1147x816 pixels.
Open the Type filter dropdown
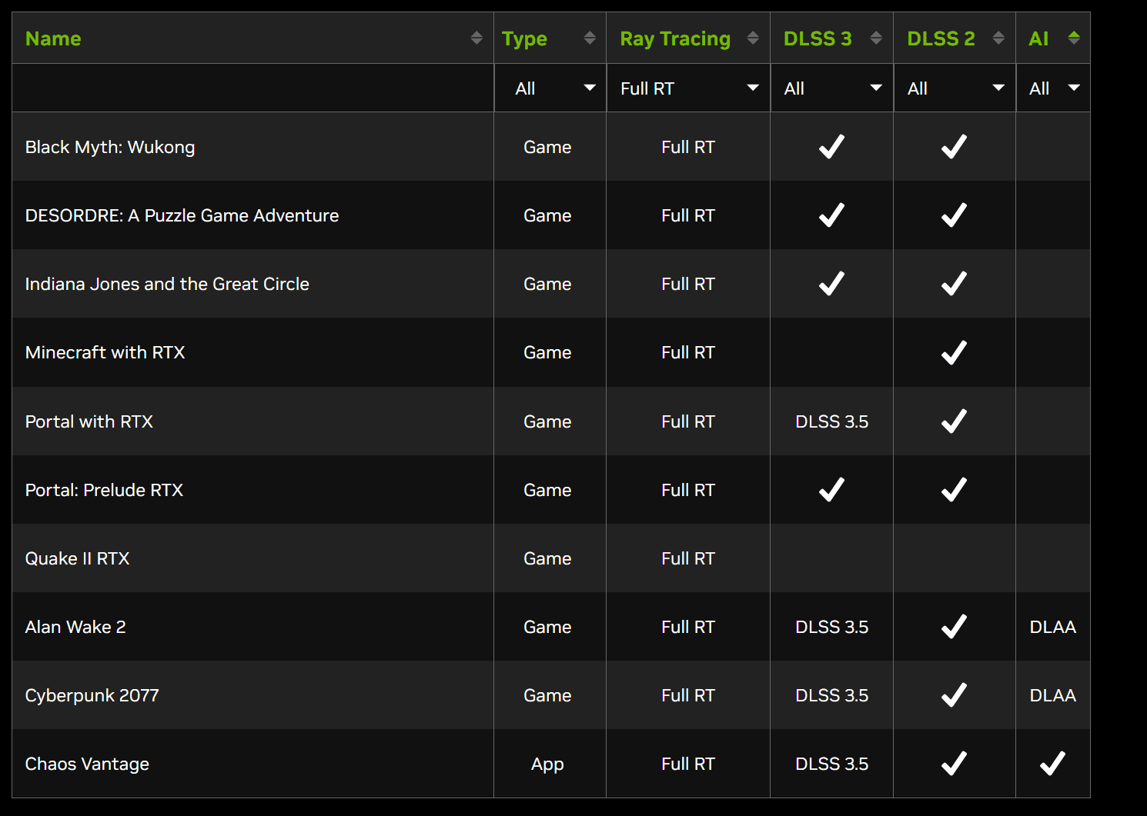click(x=550, y=88)
